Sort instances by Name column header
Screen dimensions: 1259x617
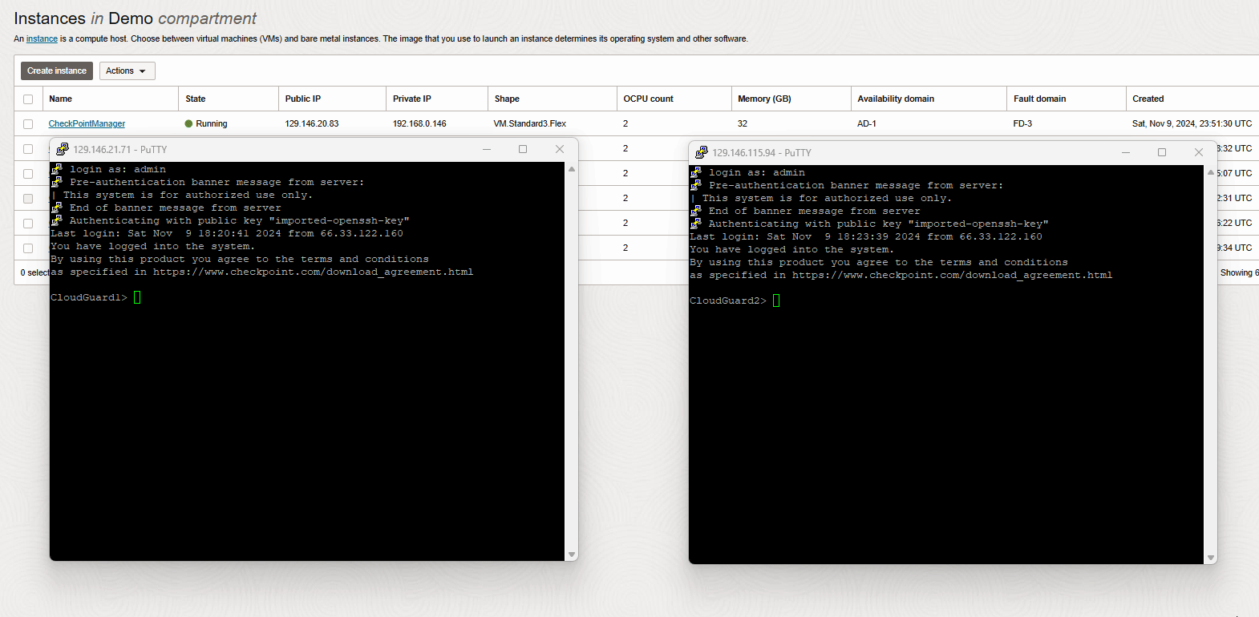point(61,99)
